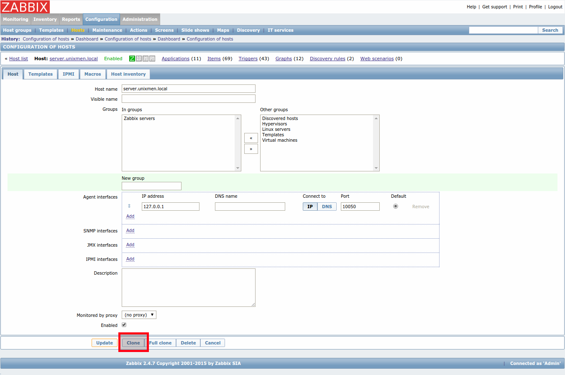Click the Full clone button

tap(160, 343)
